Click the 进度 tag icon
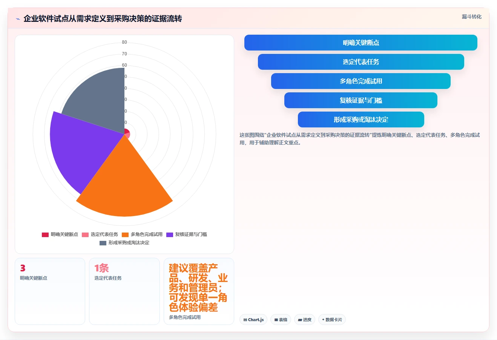Image resolution: width=497 pixels, height=340 pixels. (x=300, y=320)
